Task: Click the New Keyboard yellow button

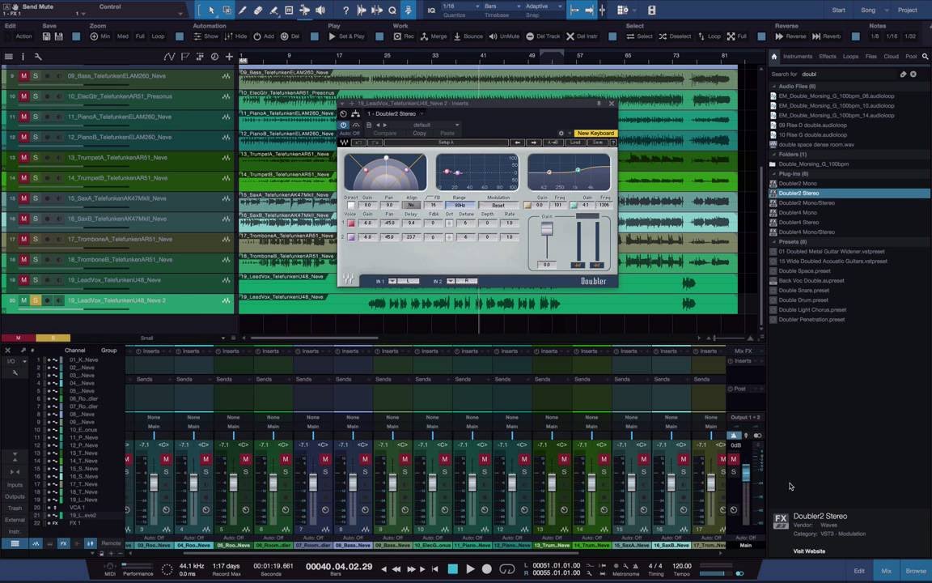Action: (x=595, y=134)
